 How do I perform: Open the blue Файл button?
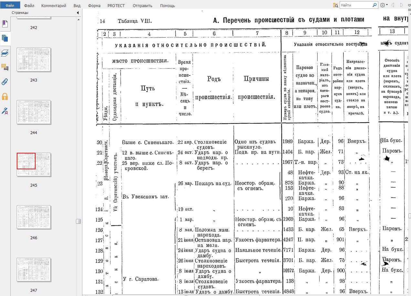click(x=10, y=5)
